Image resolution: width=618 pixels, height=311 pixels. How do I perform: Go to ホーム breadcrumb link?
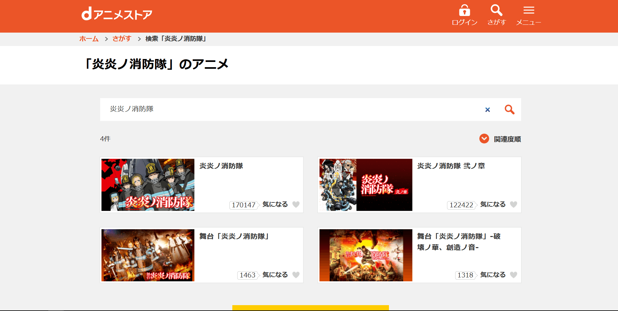click(x=89, y=39)
